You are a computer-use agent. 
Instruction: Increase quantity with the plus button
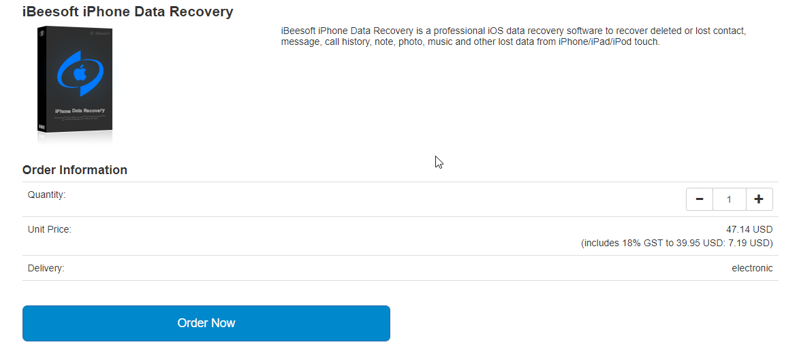coord(759,199)
